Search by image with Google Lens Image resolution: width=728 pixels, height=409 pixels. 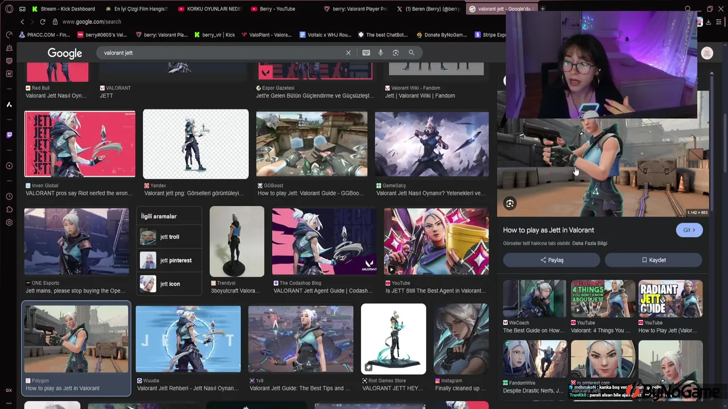tap(396, 53)
